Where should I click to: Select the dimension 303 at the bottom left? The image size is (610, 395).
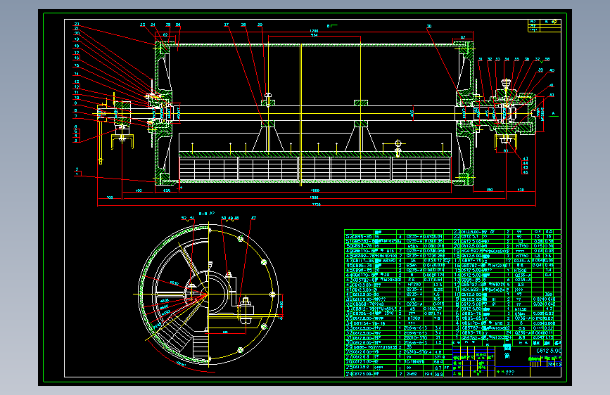tap(110, 197)
